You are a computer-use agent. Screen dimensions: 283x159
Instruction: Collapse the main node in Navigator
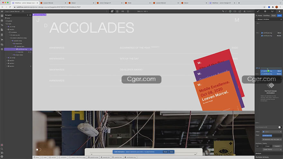pyautogui.click(x=5, y=24)
